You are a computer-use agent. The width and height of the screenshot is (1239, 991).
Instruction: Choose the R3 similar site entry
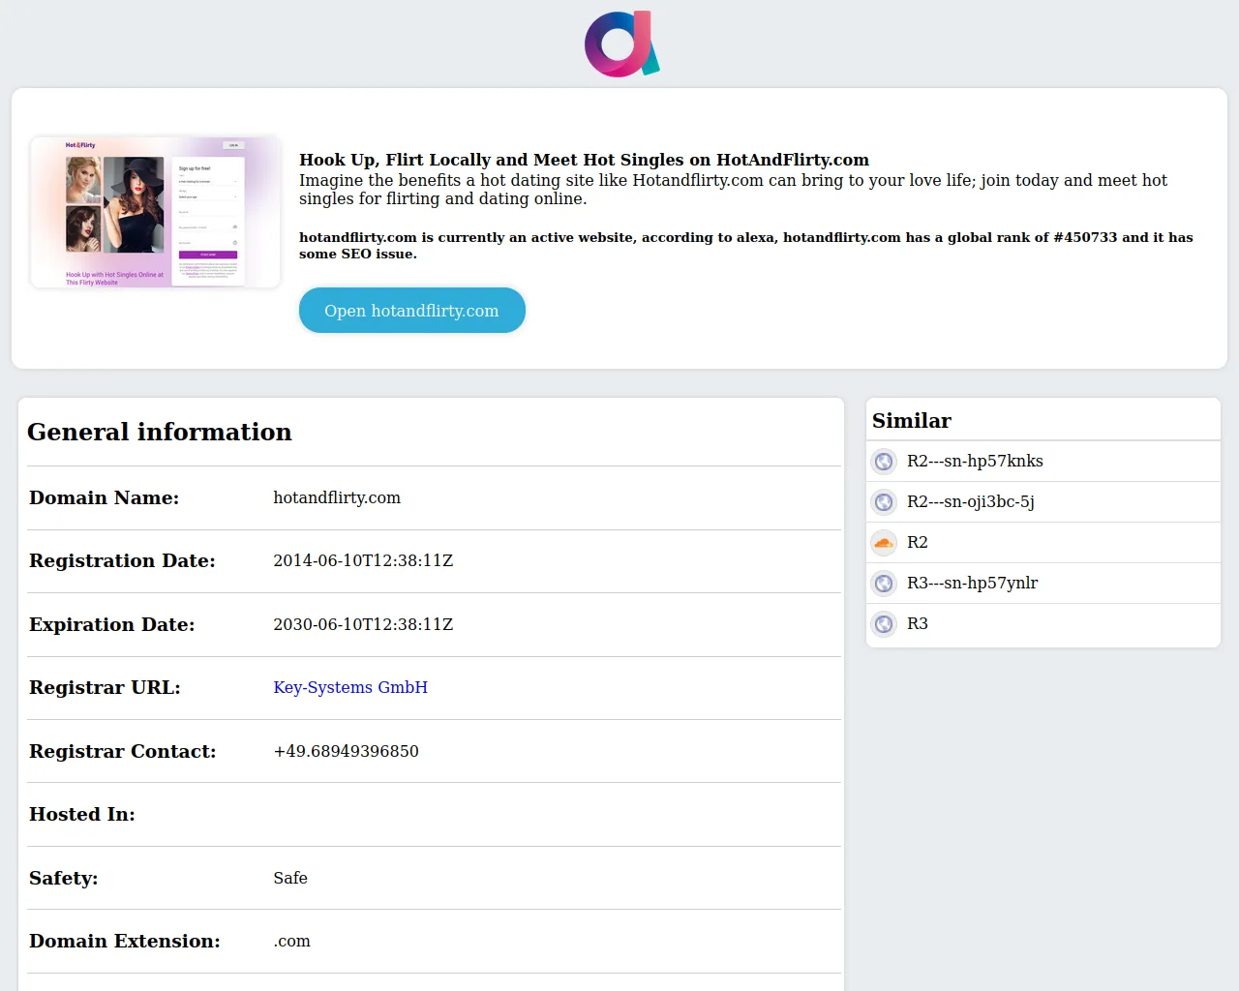point(918,624)
